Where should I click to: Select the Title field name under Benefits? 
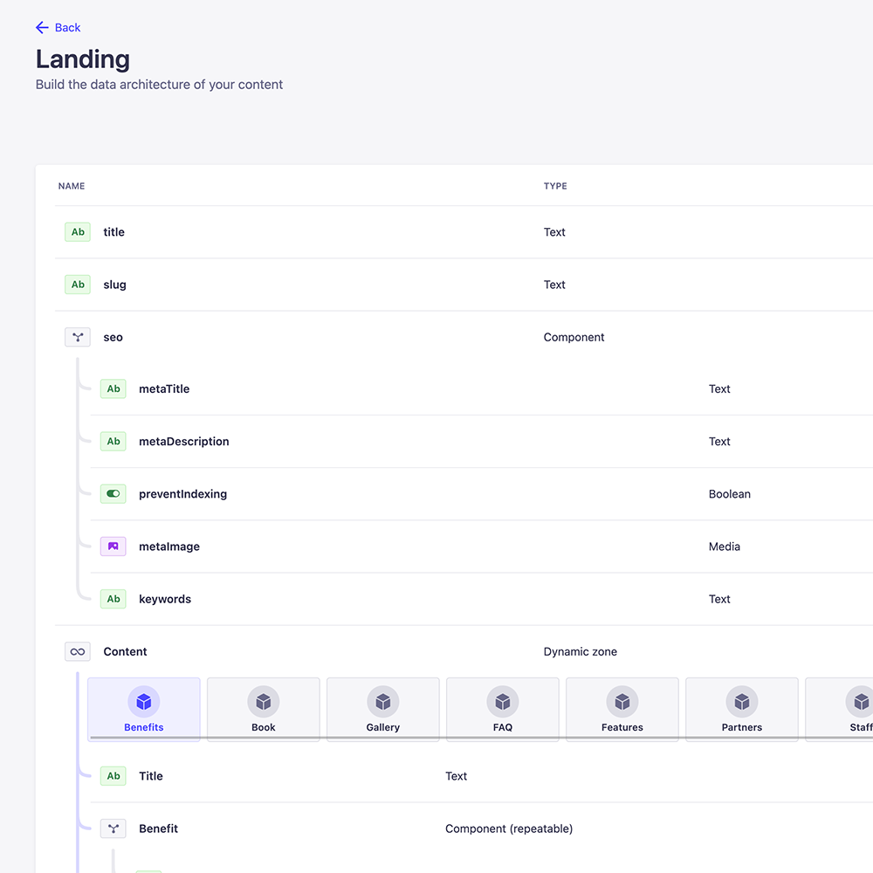pyautogui.click(x=151, y=776)
